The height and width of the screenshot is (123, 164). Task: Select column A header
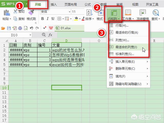coord(16,40)
